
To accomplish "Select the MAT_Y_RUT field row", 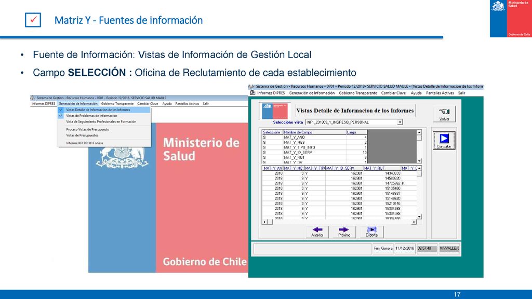I will [x=314, y=158].
